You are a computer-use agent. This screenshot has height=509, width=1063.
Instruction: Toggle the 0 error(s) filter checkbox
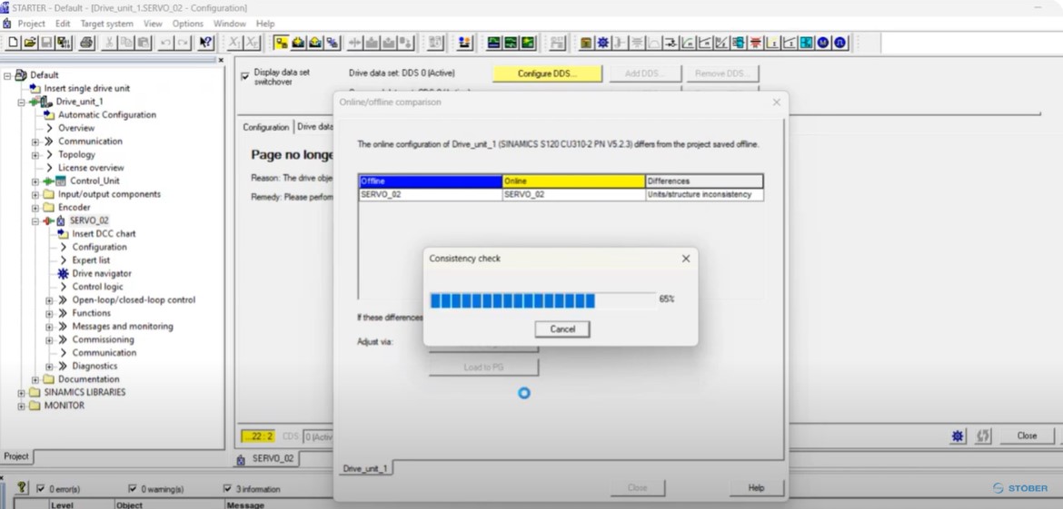point(41,489)
